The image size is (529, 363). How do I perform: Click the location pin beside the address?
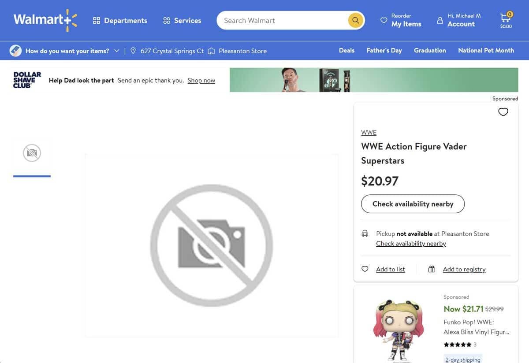pyautogui.click(x=133, y=50)
